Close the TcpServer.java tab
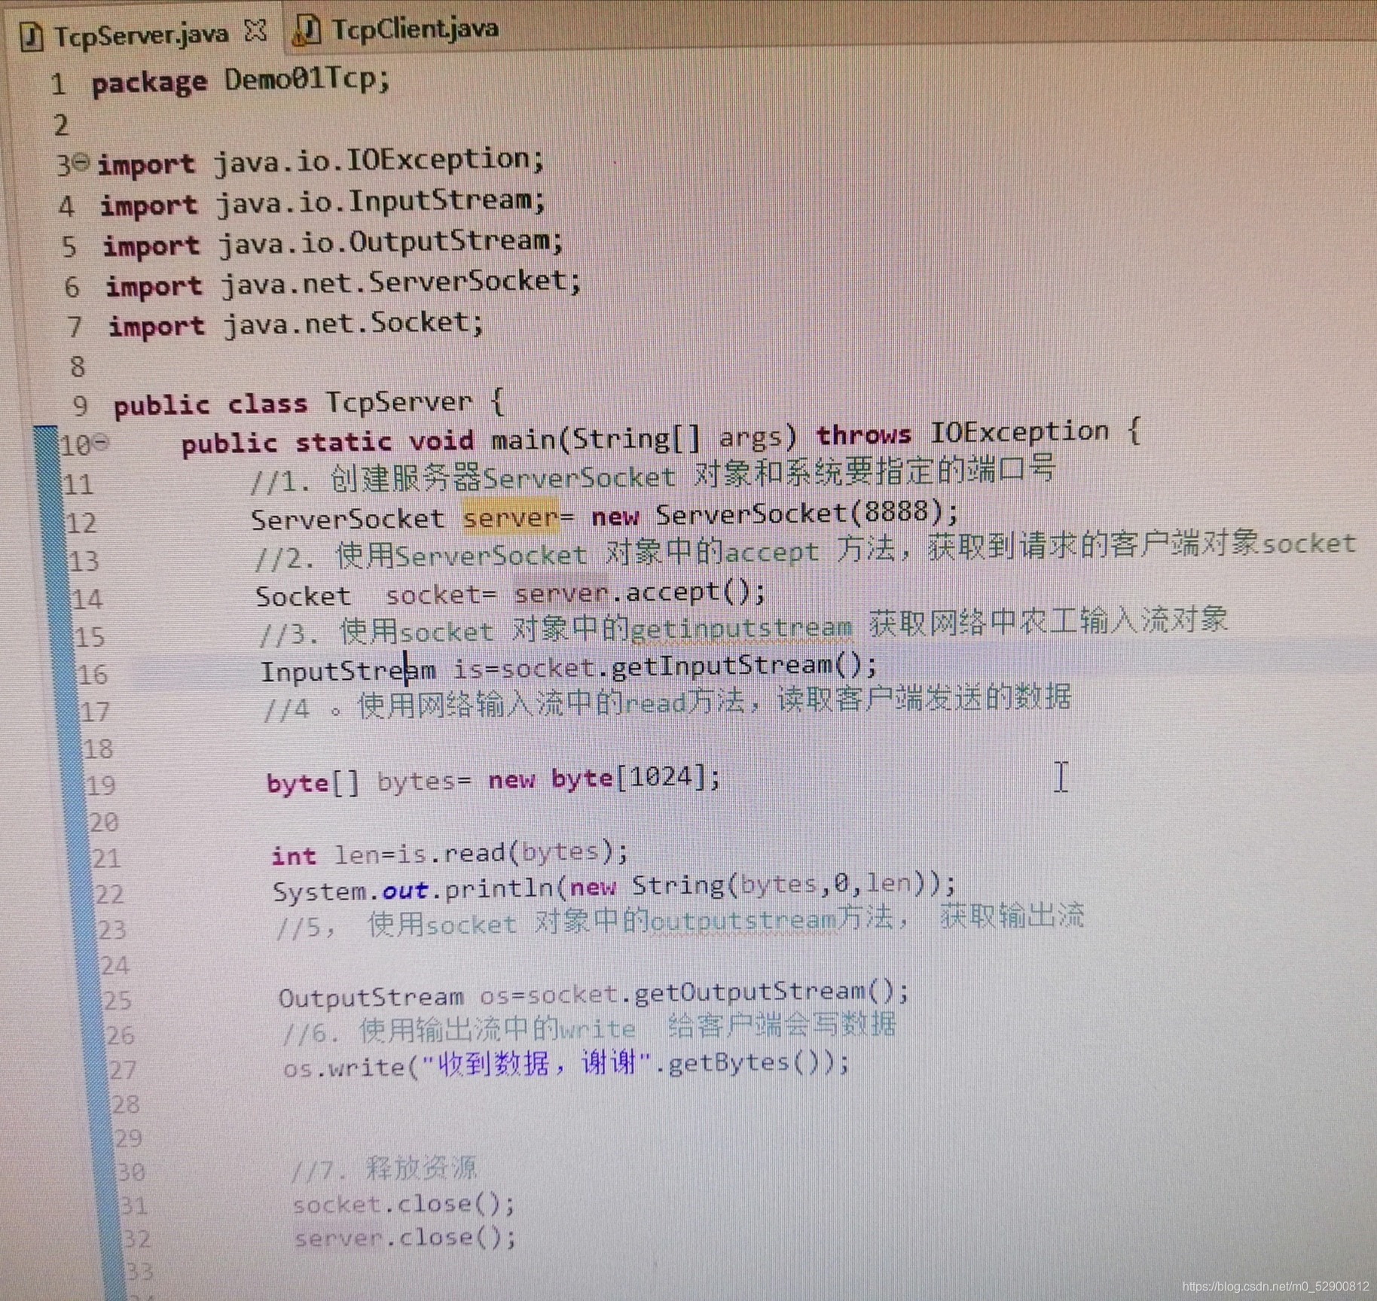The image size is (1377, 1301). [257, 30]
